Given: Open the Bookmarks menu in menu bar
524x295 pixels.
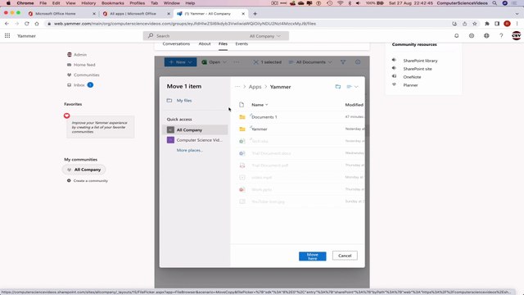Looking at the screenshot, I should coord(113,3).
